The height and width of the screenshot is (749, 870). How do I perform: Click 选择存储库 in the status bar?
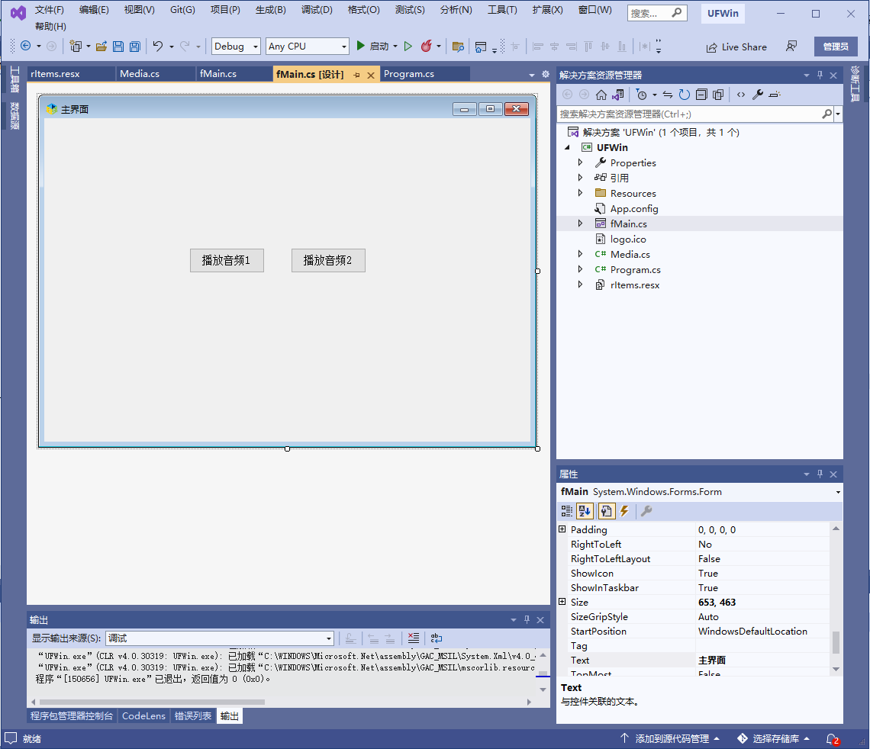coord(773,739)
